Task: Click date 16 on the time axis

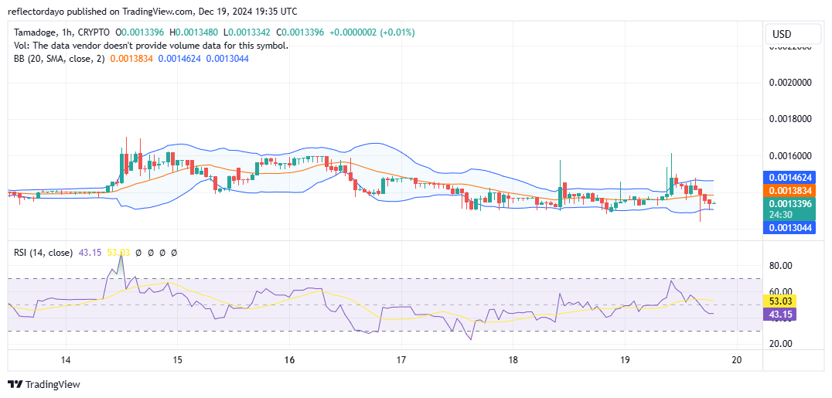Action: [289, 360]
